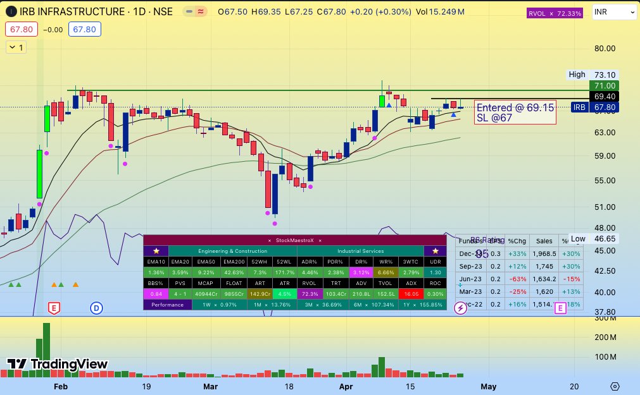
Task: Click the Apr label on time axis
Action: pyautogui.click(x=346, y=386)
